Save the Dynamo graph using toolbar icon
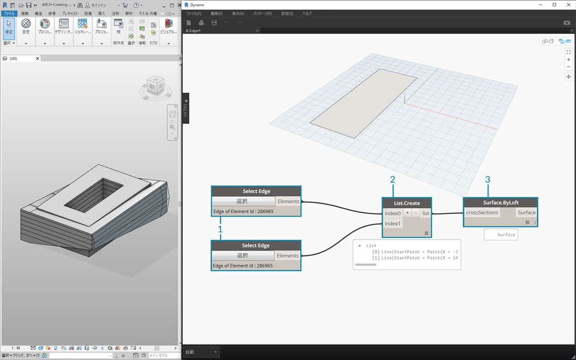This screenshot has width=576, height=360. [x=214, y=23]
